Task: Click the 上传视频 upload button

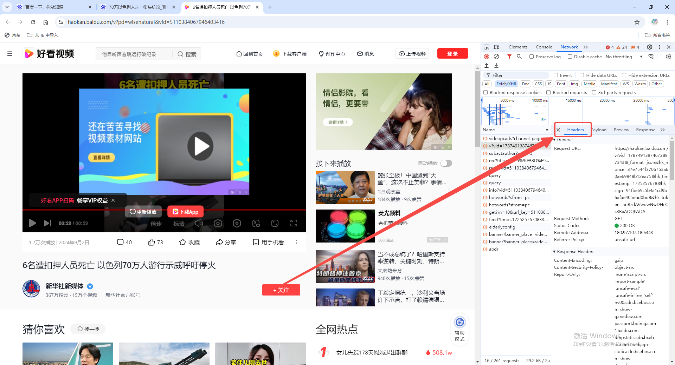Action: coord(412,54)
